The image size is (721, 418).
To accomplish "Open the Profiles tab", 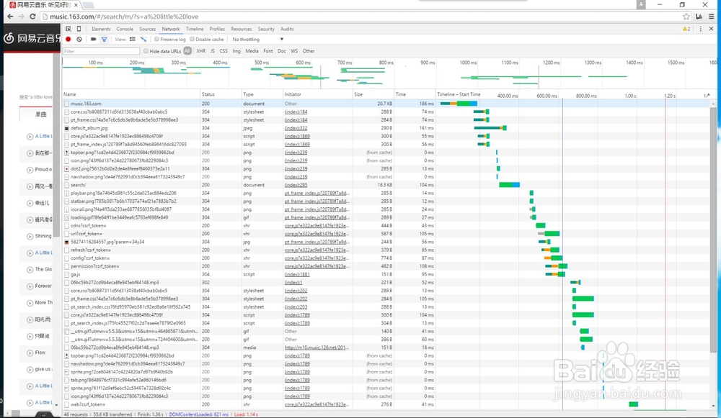I will coord(217,29).
